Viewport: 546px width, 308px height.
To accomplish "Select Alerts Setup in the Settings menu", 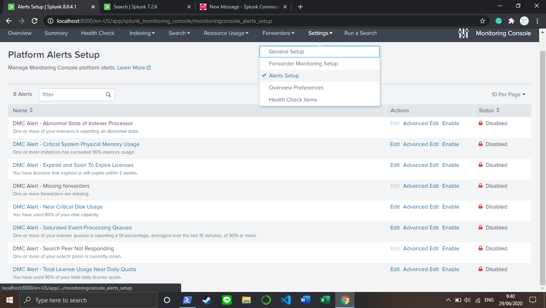I will 320,76.
